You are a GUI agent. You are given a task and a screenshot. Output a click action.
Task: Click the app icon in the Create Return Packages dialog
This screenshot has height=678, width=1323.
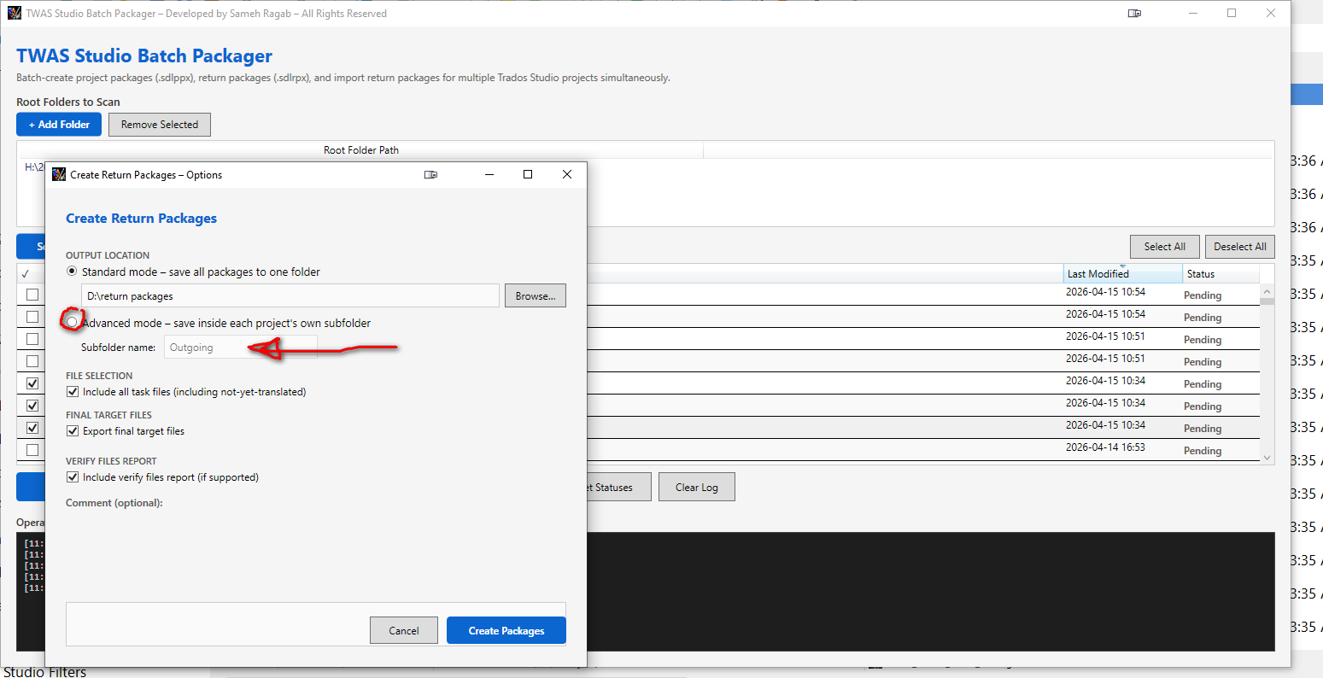coord(59,174)
